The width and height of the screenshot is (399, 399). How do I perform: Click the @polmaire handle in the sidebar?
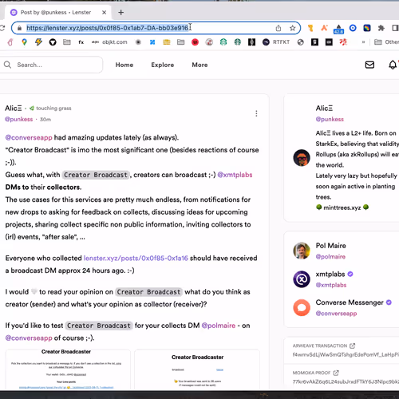point(330,257)
